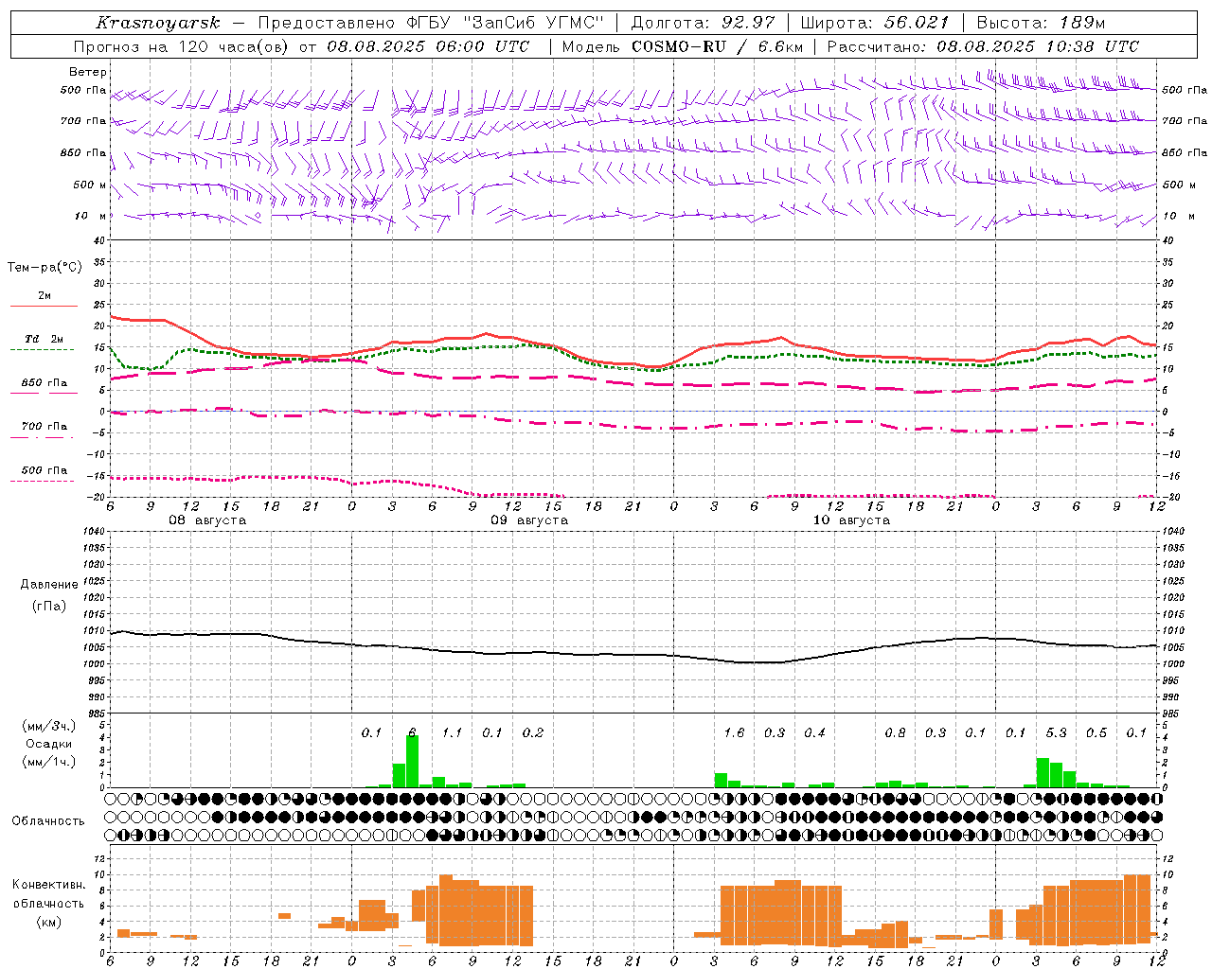Click the 'Осадки' precipitation label

(x=48, y=744)
